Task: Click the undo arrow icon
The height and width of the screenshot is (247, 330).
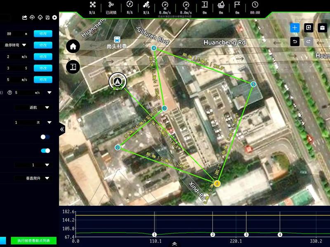Action: click(x=295, y=42)
